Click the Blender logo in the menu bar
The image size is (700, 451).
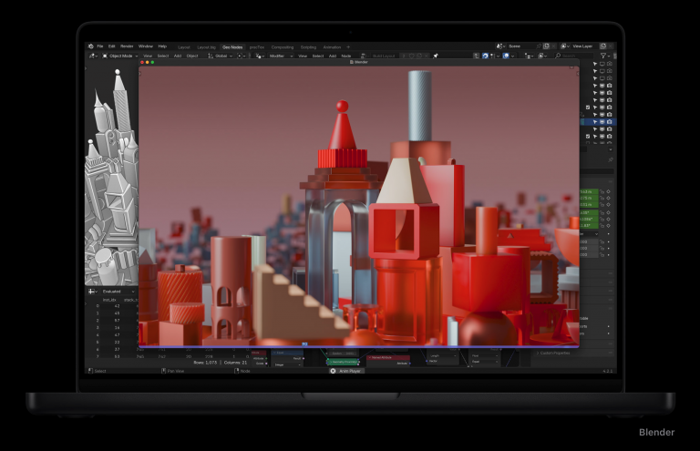(x=91, y=46)
